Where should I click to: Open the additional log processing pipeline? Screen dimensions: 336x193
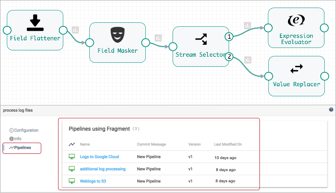(103, 169)
